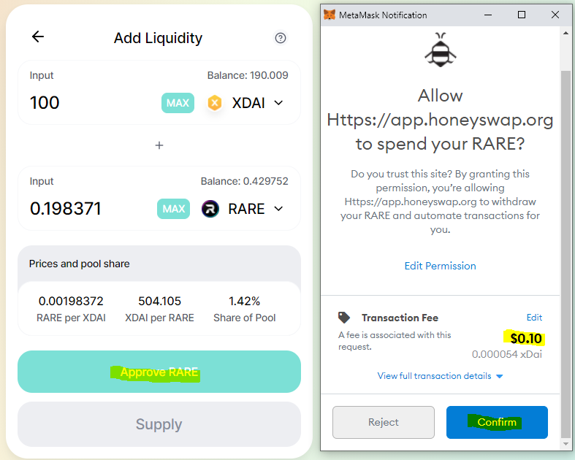
Task: Click the XDAI token logo
Action: [214, 103]
